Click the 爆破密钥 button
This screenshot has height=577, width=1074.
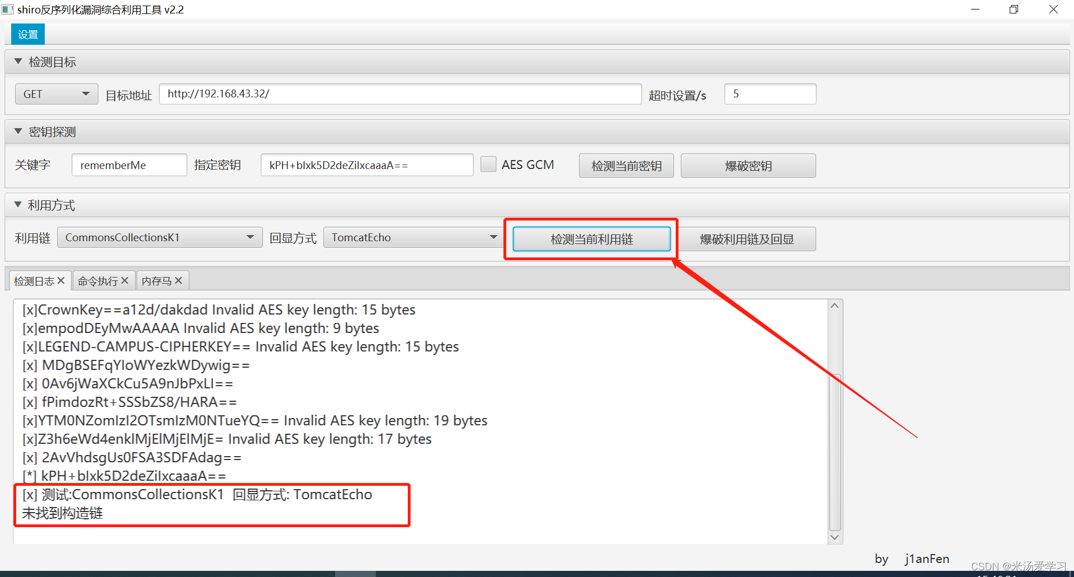point(748,166)
